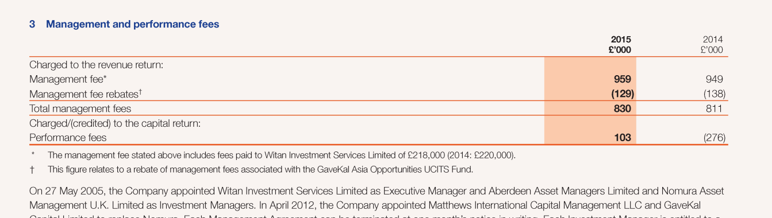Click the (276) performance fees value

pos(715,138)
